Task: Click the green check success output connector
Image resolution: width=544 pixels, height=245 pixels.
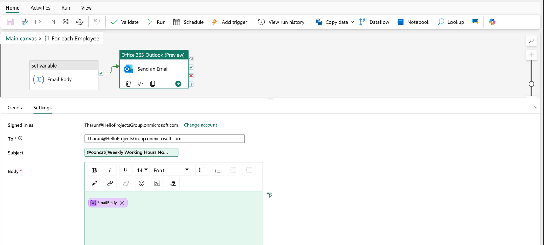Action: click(191, 67)
